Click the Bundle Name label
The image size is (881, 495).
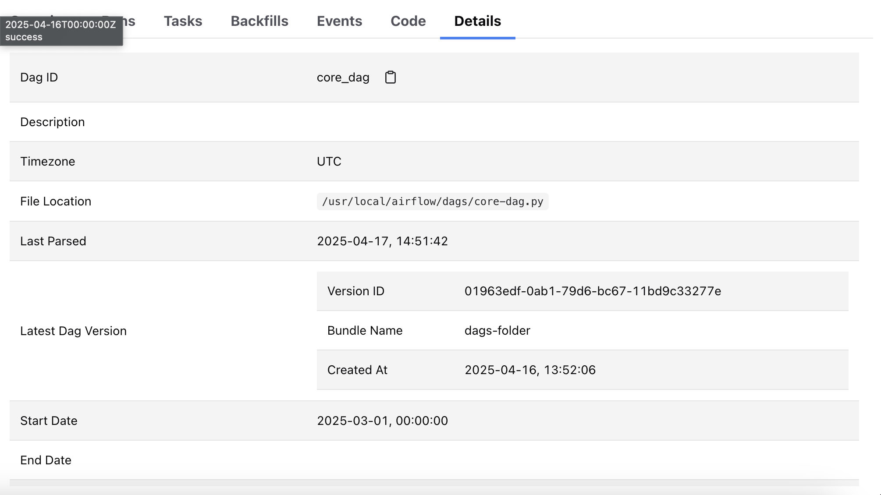(365, 331)
